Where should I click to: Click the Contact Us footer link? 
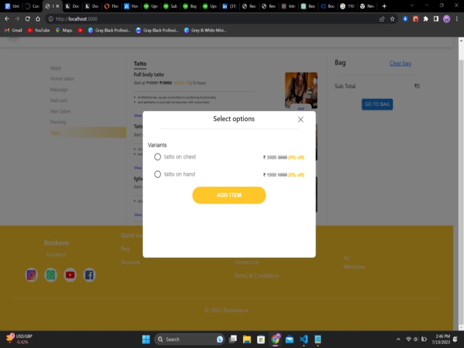tap(246, 262)
